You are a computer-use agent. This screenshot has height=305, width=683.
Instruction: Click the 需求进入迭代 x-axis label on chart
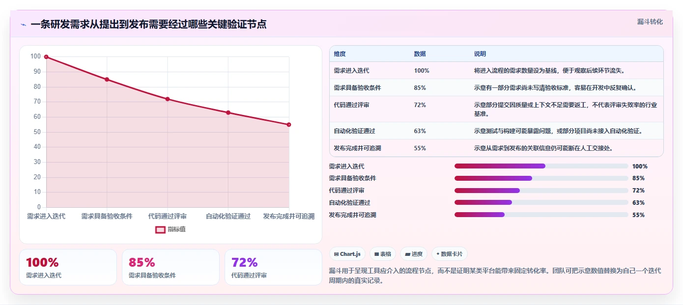(46, 216)
